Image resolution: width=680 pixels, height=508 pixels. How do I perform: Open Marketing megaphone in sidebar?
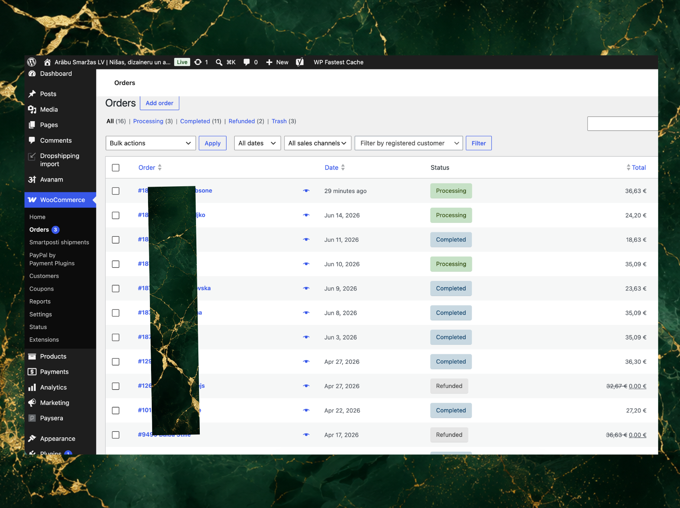(54, 403)
